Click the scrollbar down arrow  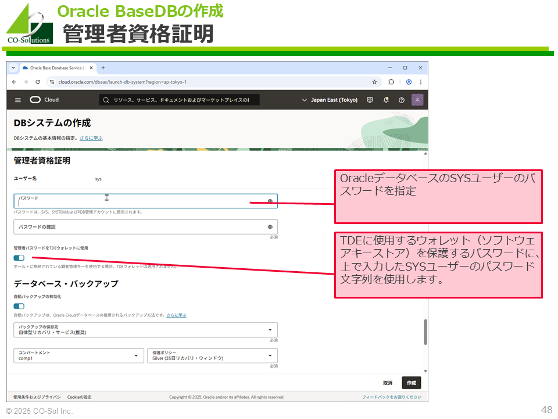(x=425, y=371)
